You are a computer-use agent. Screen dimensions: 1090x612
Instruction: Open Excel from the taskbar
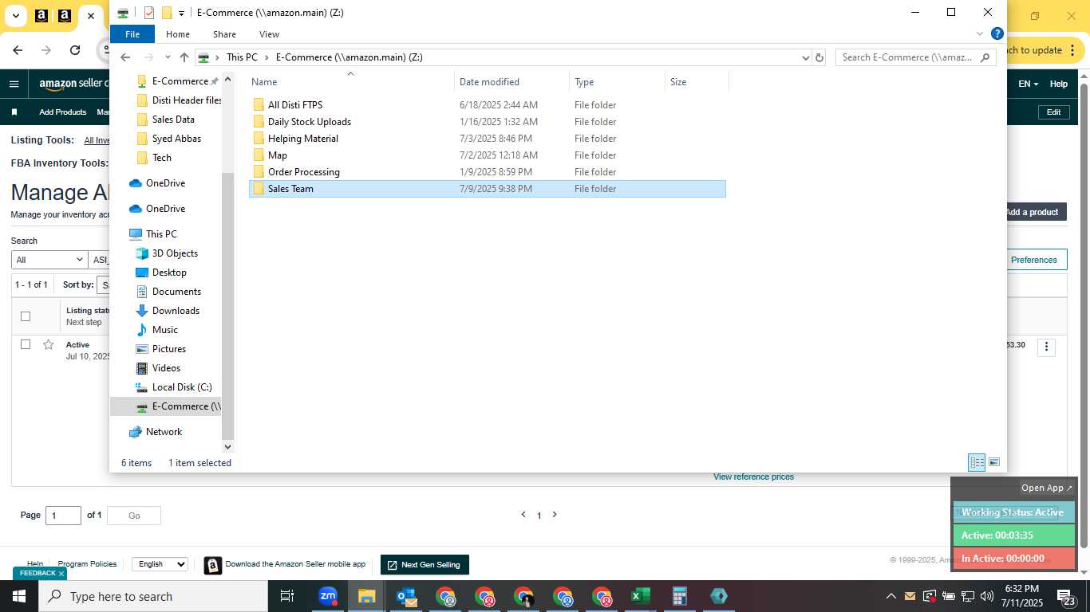640,596
